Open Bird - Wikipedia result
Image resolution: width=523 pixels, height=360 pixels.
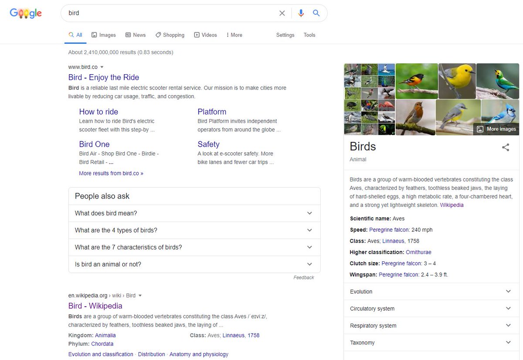coord(95,306)
